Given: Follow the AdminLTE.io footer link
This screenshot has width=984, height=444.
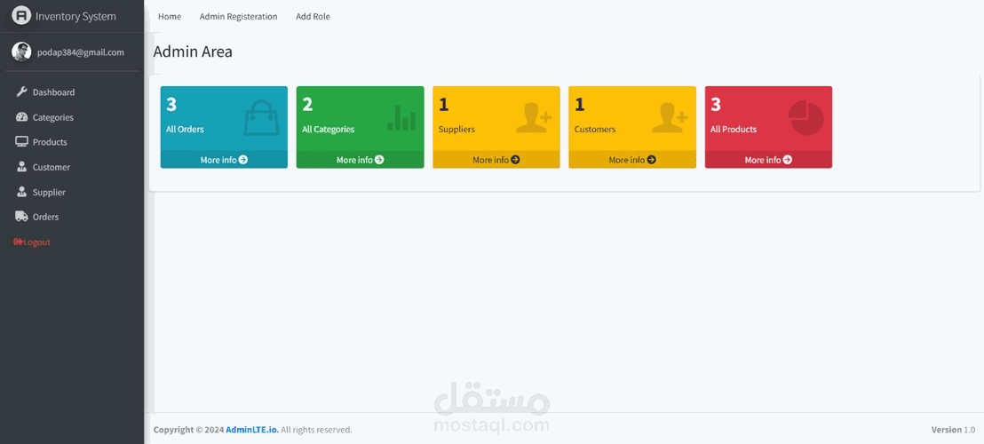Looking at the screenshot, I should pos(252,430).
